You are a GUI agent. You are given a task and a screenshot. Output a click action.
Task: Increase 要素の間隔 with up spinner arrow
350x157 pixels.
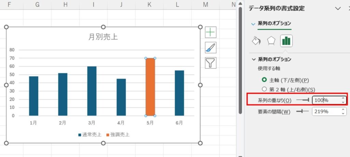[343, 110]
